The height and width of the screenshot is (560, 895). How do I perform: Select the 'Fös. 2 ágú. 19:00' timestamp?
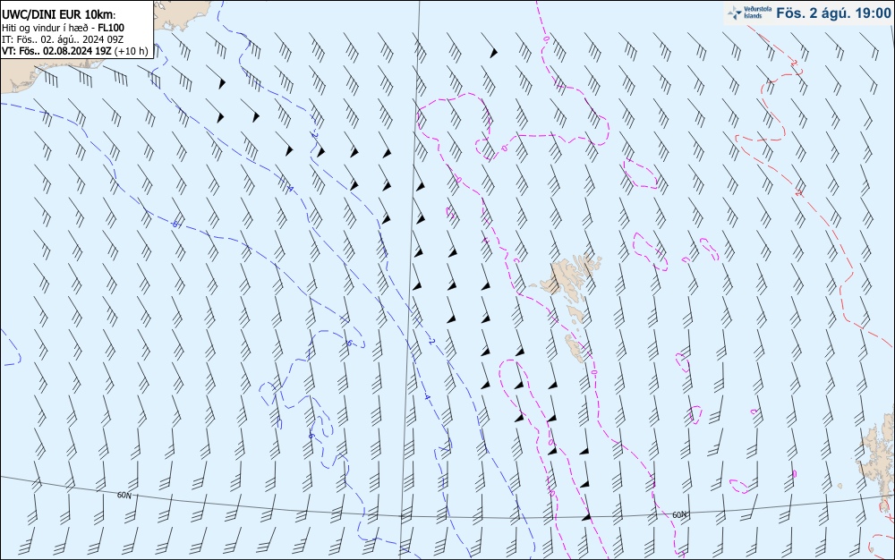click(832, 13)
